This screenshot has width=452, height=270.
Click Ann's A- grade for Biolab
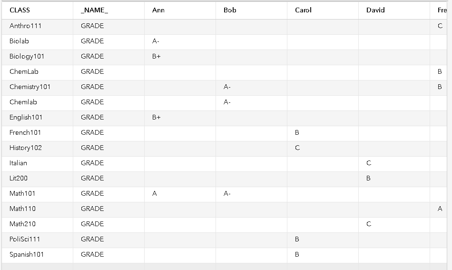pyautogui.click(x=156, y=41)
